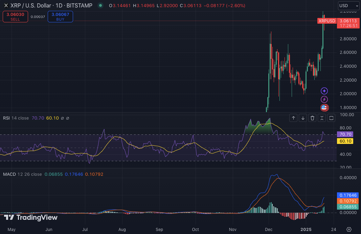Open the USD currency dropdown

click(x=348, y=5)
